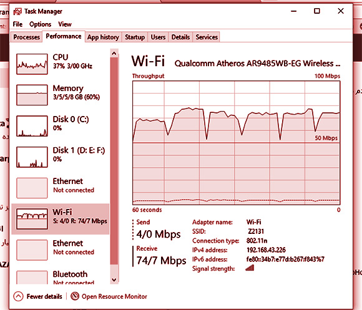Click the IPv4 address 192.168.43.226
The height and width of the screenshot is (310, 362).
tap(266, 250)
